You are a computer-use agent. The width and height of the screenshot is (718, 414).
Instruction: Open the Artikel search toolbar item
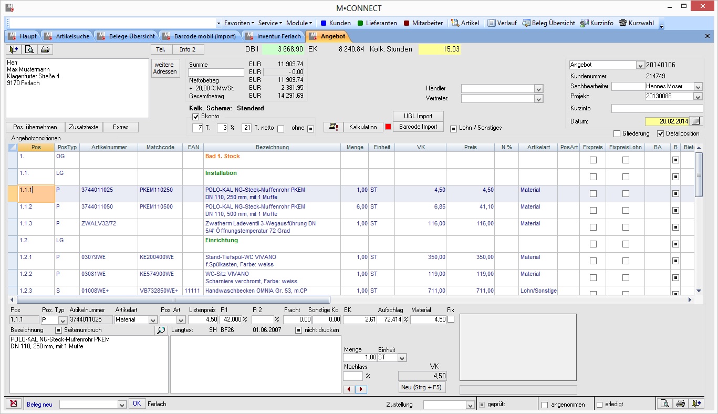tap(465, 23)
